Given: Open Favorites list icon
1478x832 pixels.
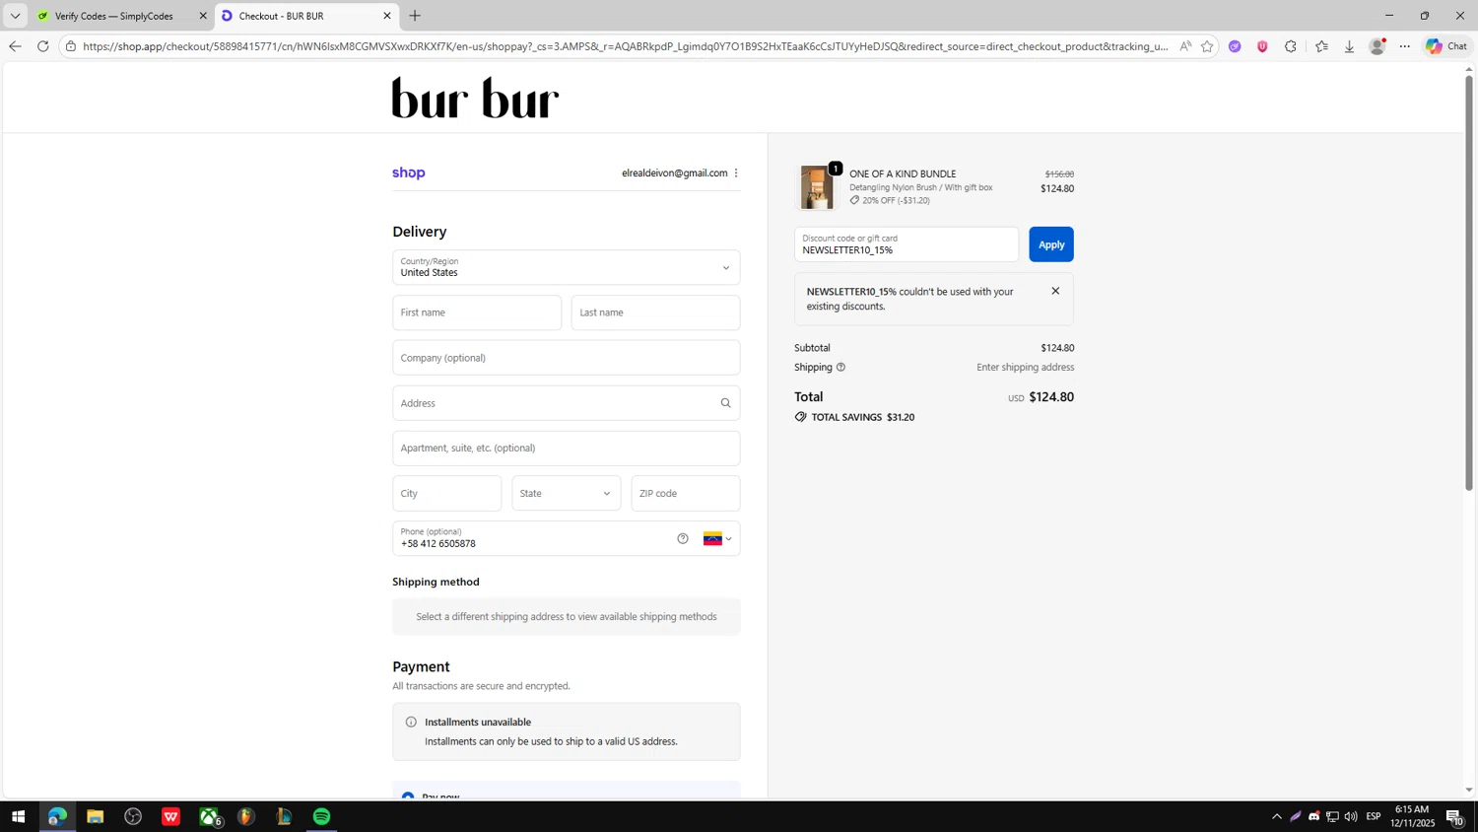Looking at the screenshot, I should point(1321,46).
